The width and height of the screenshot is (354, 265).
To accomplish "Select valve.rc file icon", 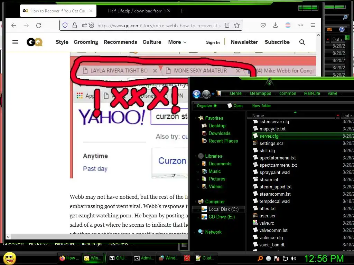I will [255, 223].
